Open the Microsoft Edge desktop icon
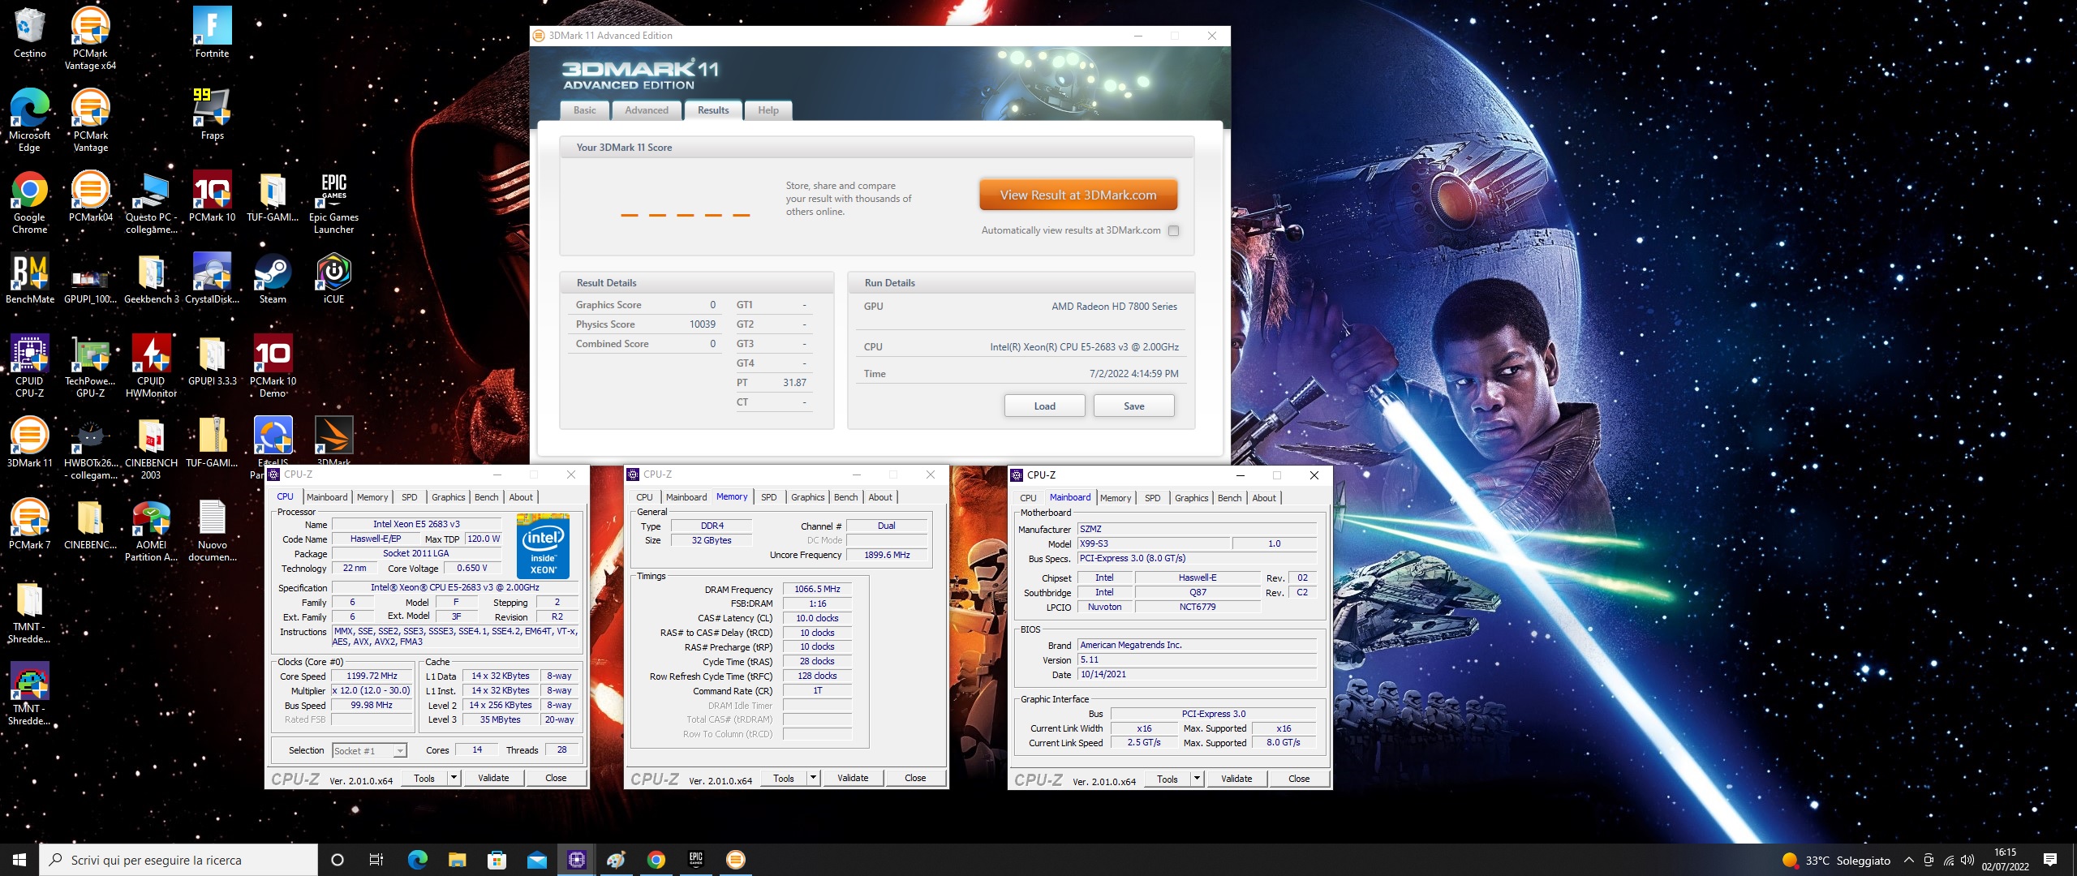2077x876 pixels. tap(29, 119)
